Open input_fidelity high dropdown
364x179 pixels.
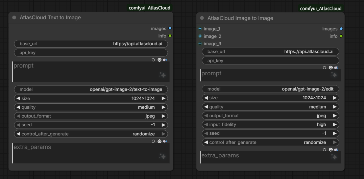click(270, 124)
